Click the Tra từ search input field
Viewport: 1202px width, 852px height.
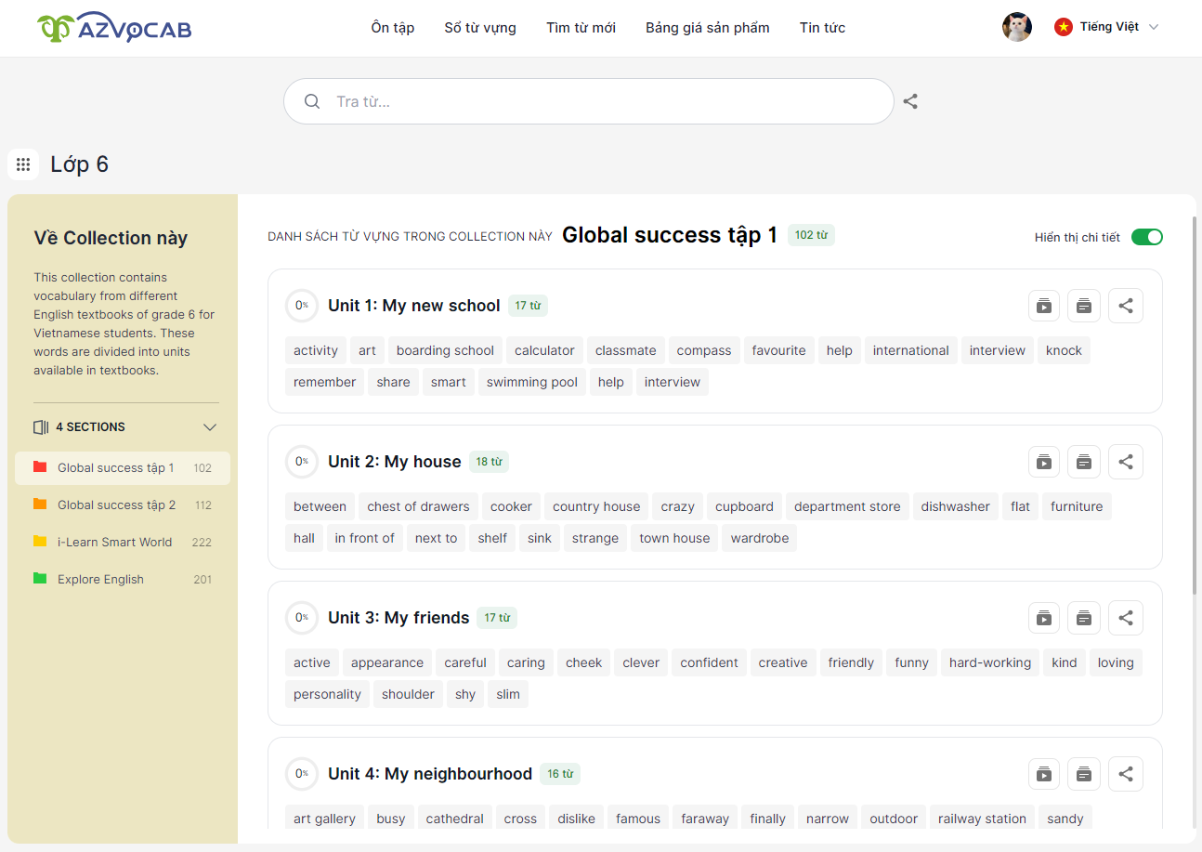pos(588,101)
